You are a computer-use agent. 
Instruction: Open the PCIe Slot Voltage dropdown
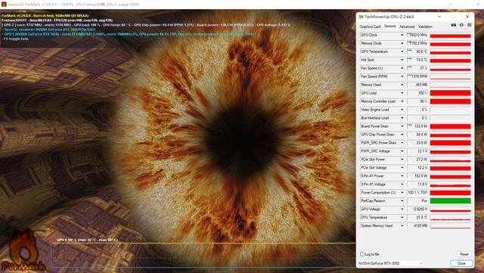click(x=402, y=168)
